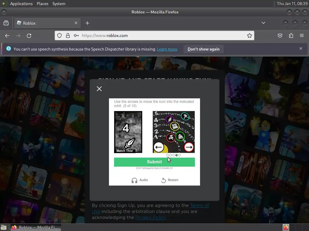This screenshot has width=309, height=231.
Task: Close the Roblox tab
Action: [76, 23]
